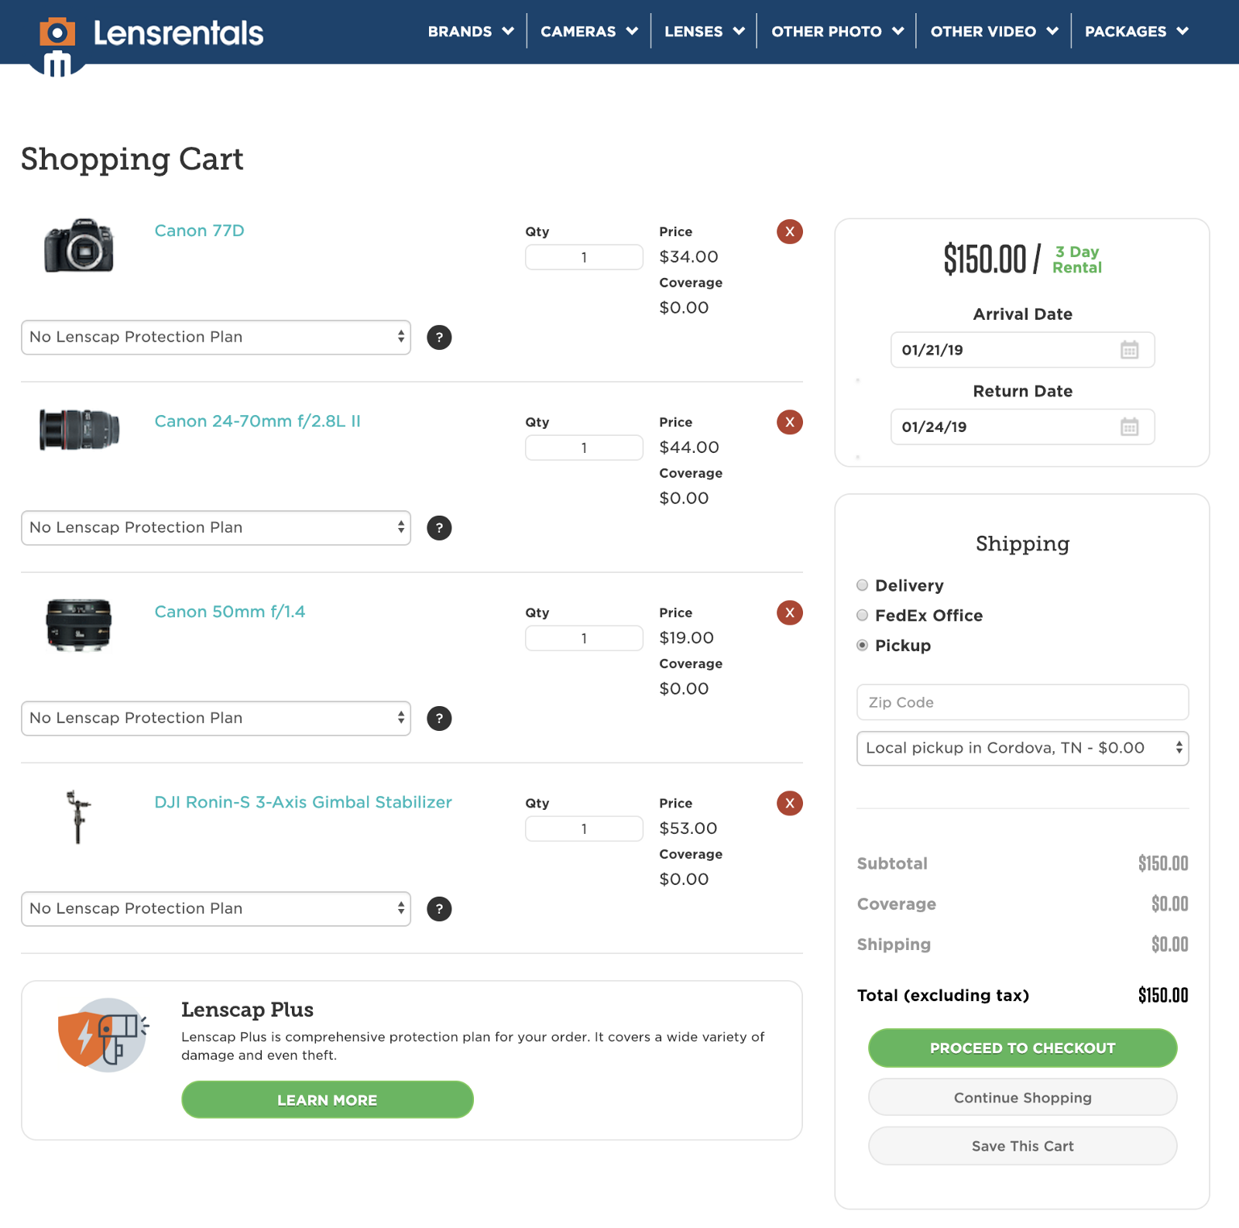Screen dimensions: 1239x1228
Task: Expand the Other Video menu
Action: 994,32
